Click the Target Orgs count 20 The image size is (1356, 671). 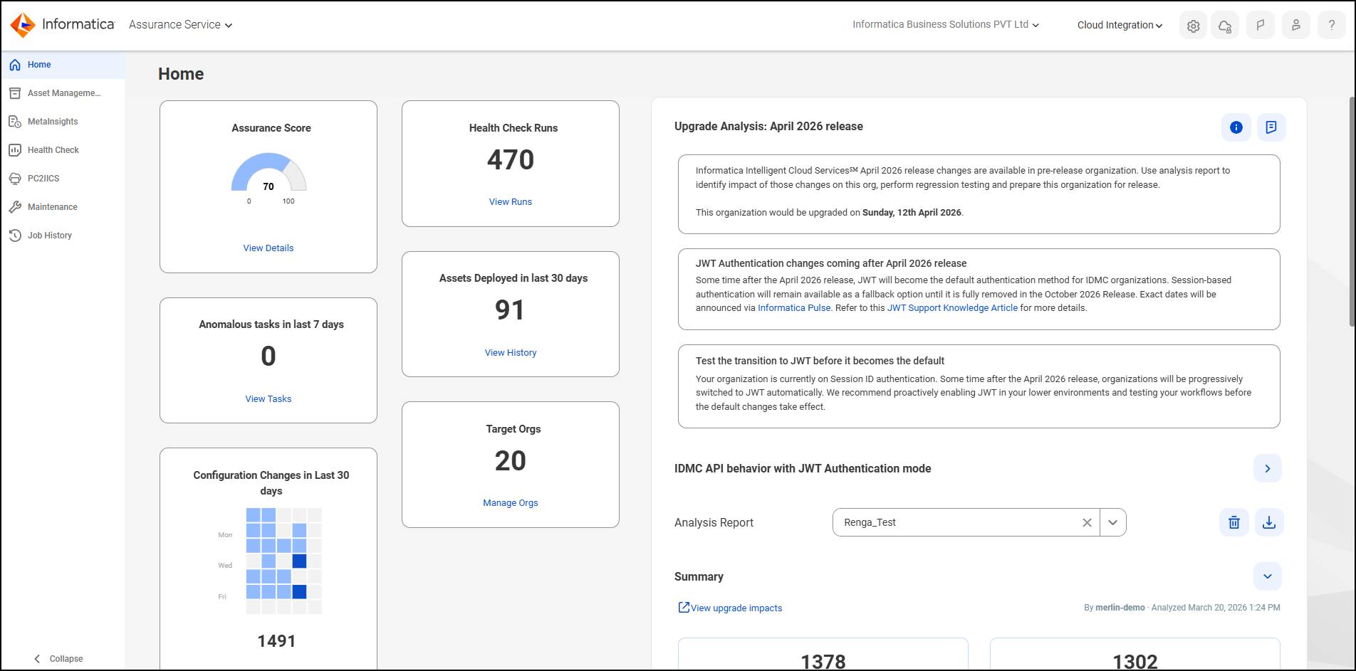(511, 461)
